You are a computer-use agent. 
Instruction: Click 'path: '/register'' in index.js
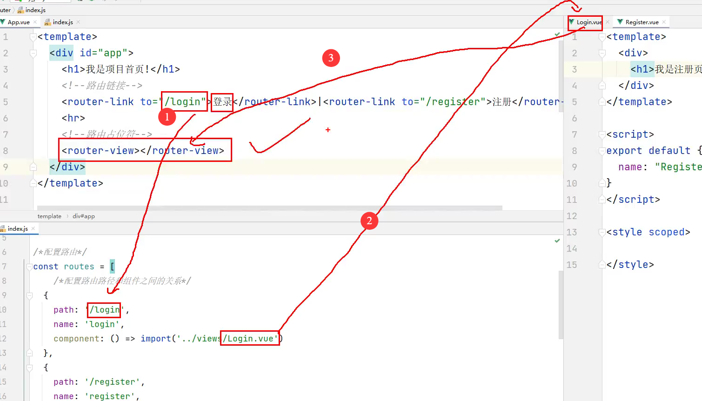coord(97,382)
